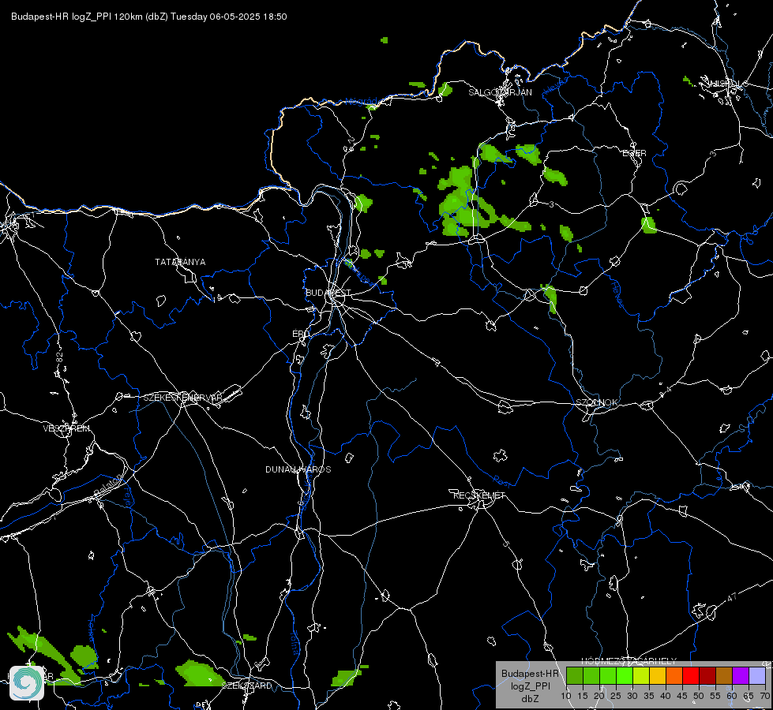Click the road number '47' label
Screen dimensions: 773x710
pos(732,598)
